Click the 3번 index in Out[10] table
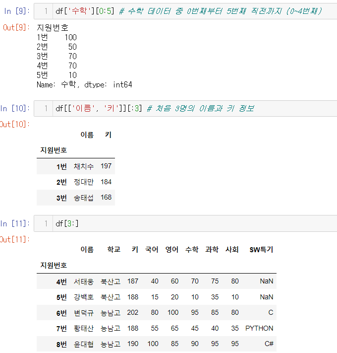This screenshot has width=337, height=353. pos(61,198)
